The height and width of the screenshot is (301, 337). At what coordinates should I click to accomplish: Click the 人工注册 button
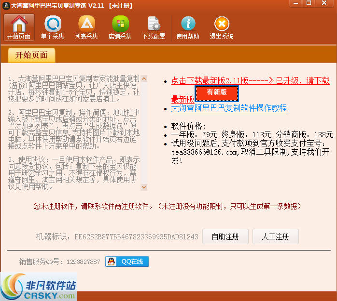276,236
